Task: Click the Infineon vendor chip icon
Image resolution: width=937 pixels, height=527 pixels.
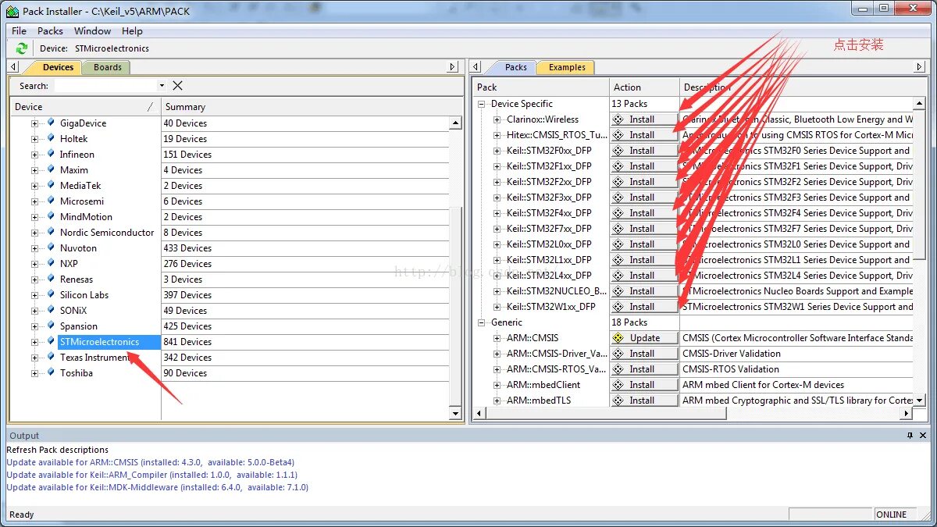Action: [51, 154]
